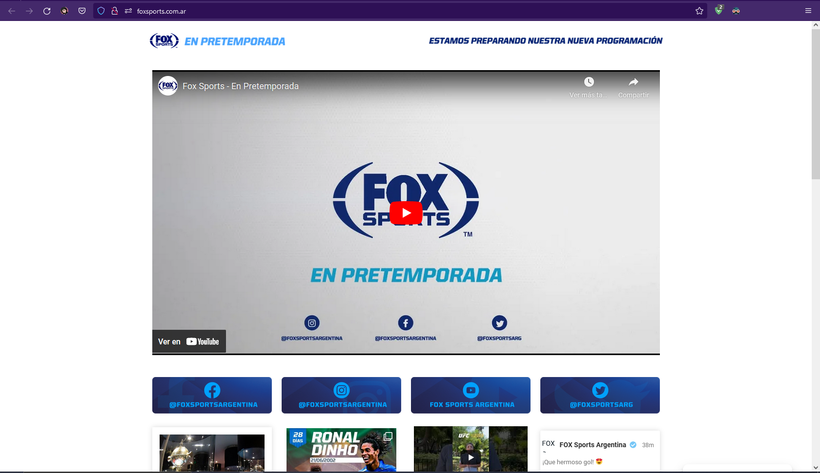Open the Instagram @FOXSPORTSARGENTINA button
Screen dimensions: 820x473
[x=341, y=395]
